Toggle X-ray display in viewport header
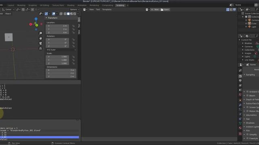Viewport: 259px width, 145px height. point(61,14)
